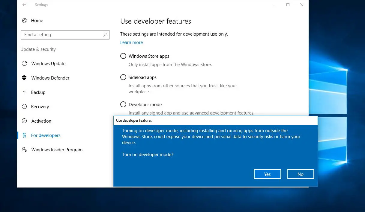The image size is (365, 212).
Task: Click the Windows Update refresh icon
Action: coord(24,63)
